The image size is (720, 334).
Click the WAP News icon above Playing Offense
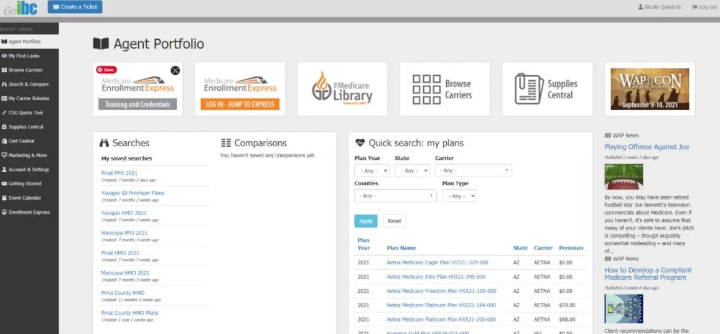[607, 136]
